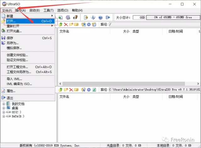Click the local 路径 field with C:\Users path
The width and height of the screenshot is (201, 148).
[155, 89]
